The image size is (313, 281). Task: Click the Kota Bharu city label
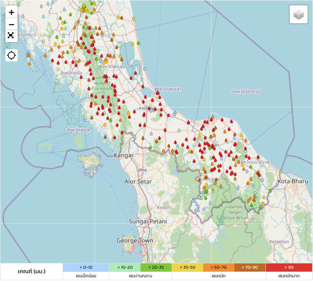293,181
